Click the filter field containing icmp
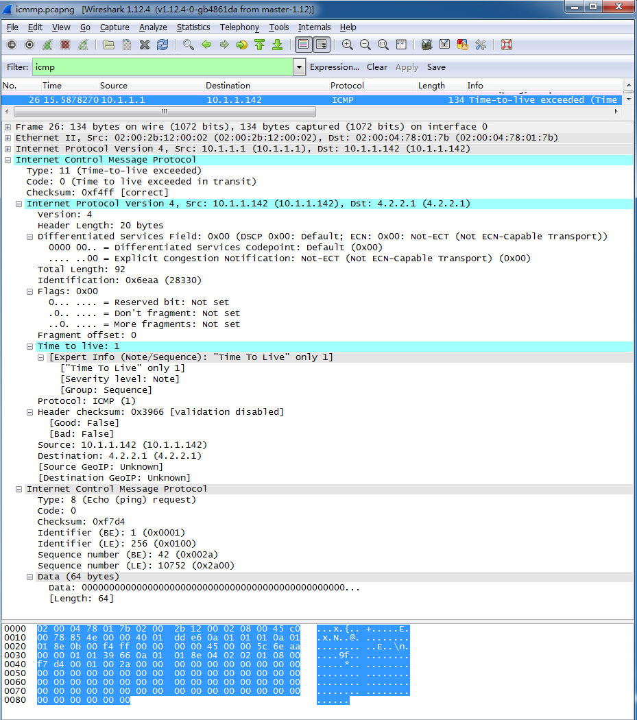The width and height of the screenshot is (637, 720). pyautogui.click(x=163, y=67)
